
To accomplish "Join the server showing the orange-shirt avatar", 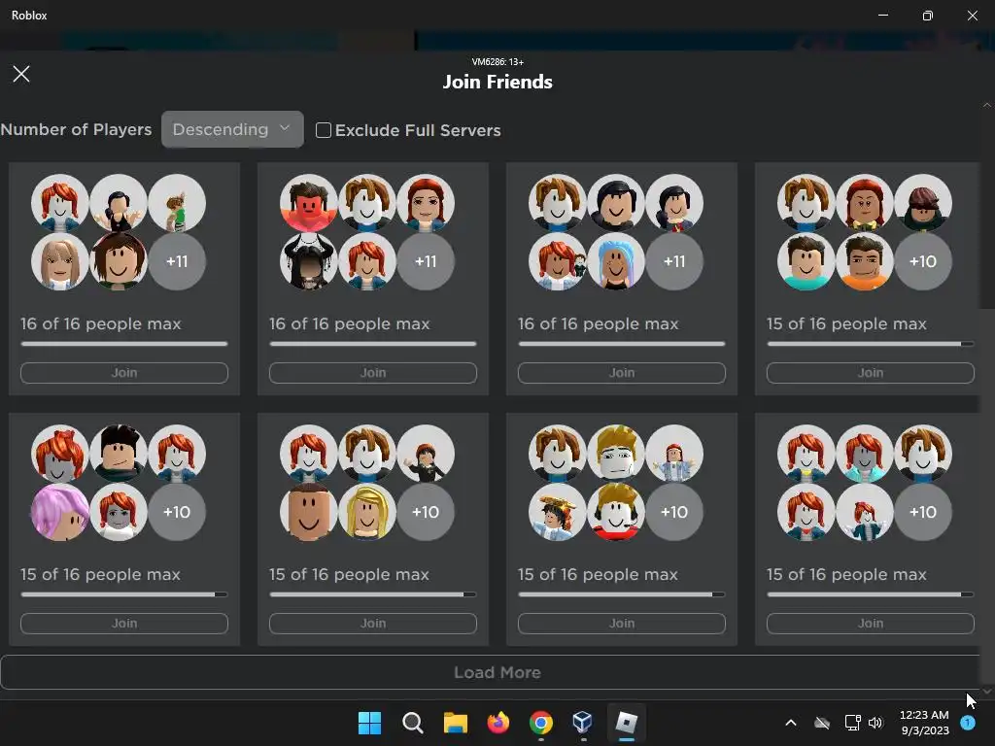I will pos(871,373).
